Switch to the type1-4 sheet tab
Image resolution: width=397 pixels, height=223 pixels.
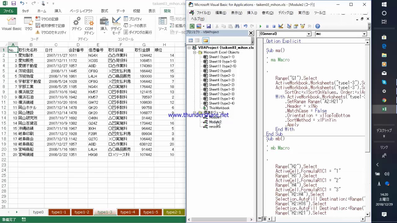128,212
